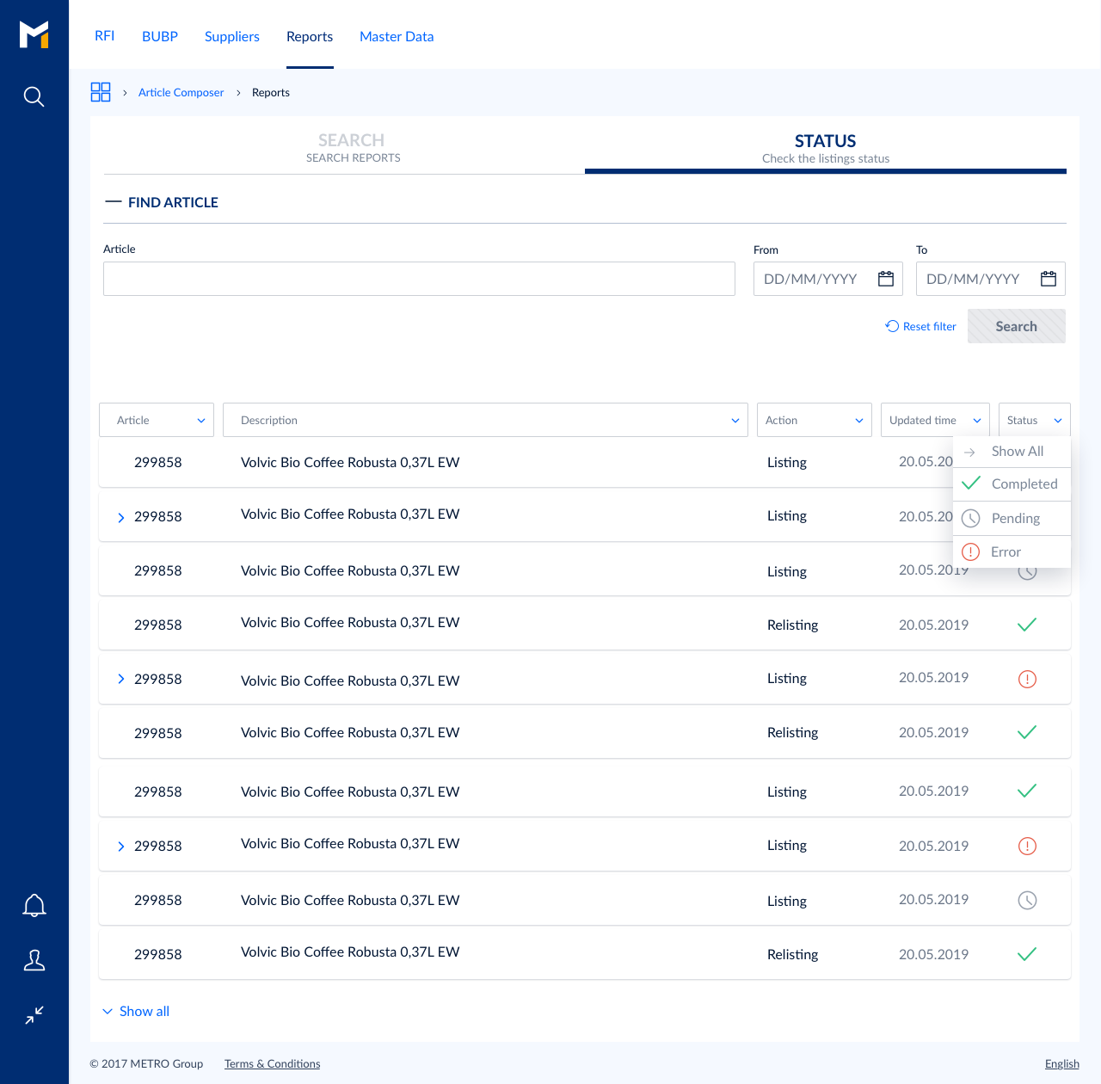Select Error in status menu

pyautogui.click(x=1012, y=551)
